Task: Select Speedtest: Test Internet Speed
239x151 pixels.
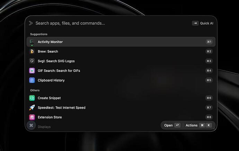Action: point(121,107)
